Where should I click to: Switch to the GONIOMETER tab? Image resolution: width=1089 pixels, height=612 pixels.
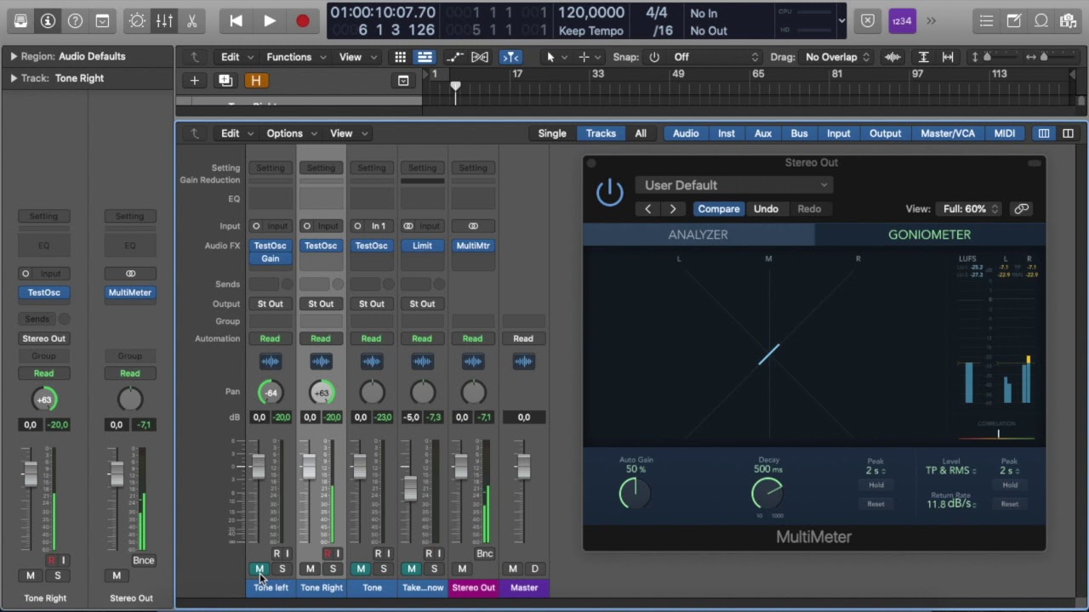[929, 235]
